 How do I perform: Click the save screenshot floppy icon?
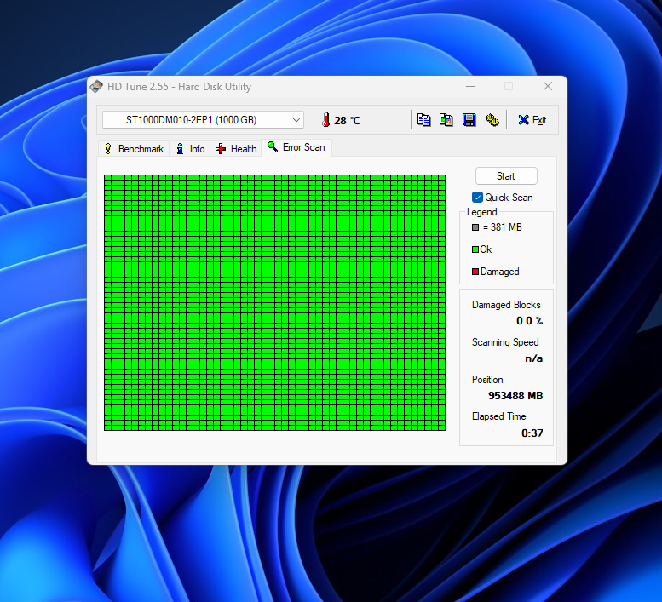click(469, 120)
